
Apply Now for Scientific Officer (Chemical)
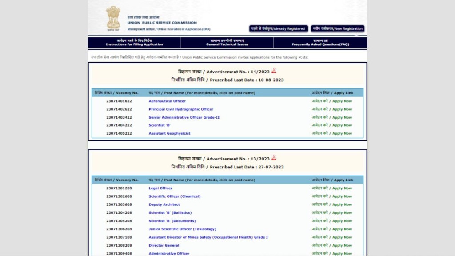[x=332, y=196]
